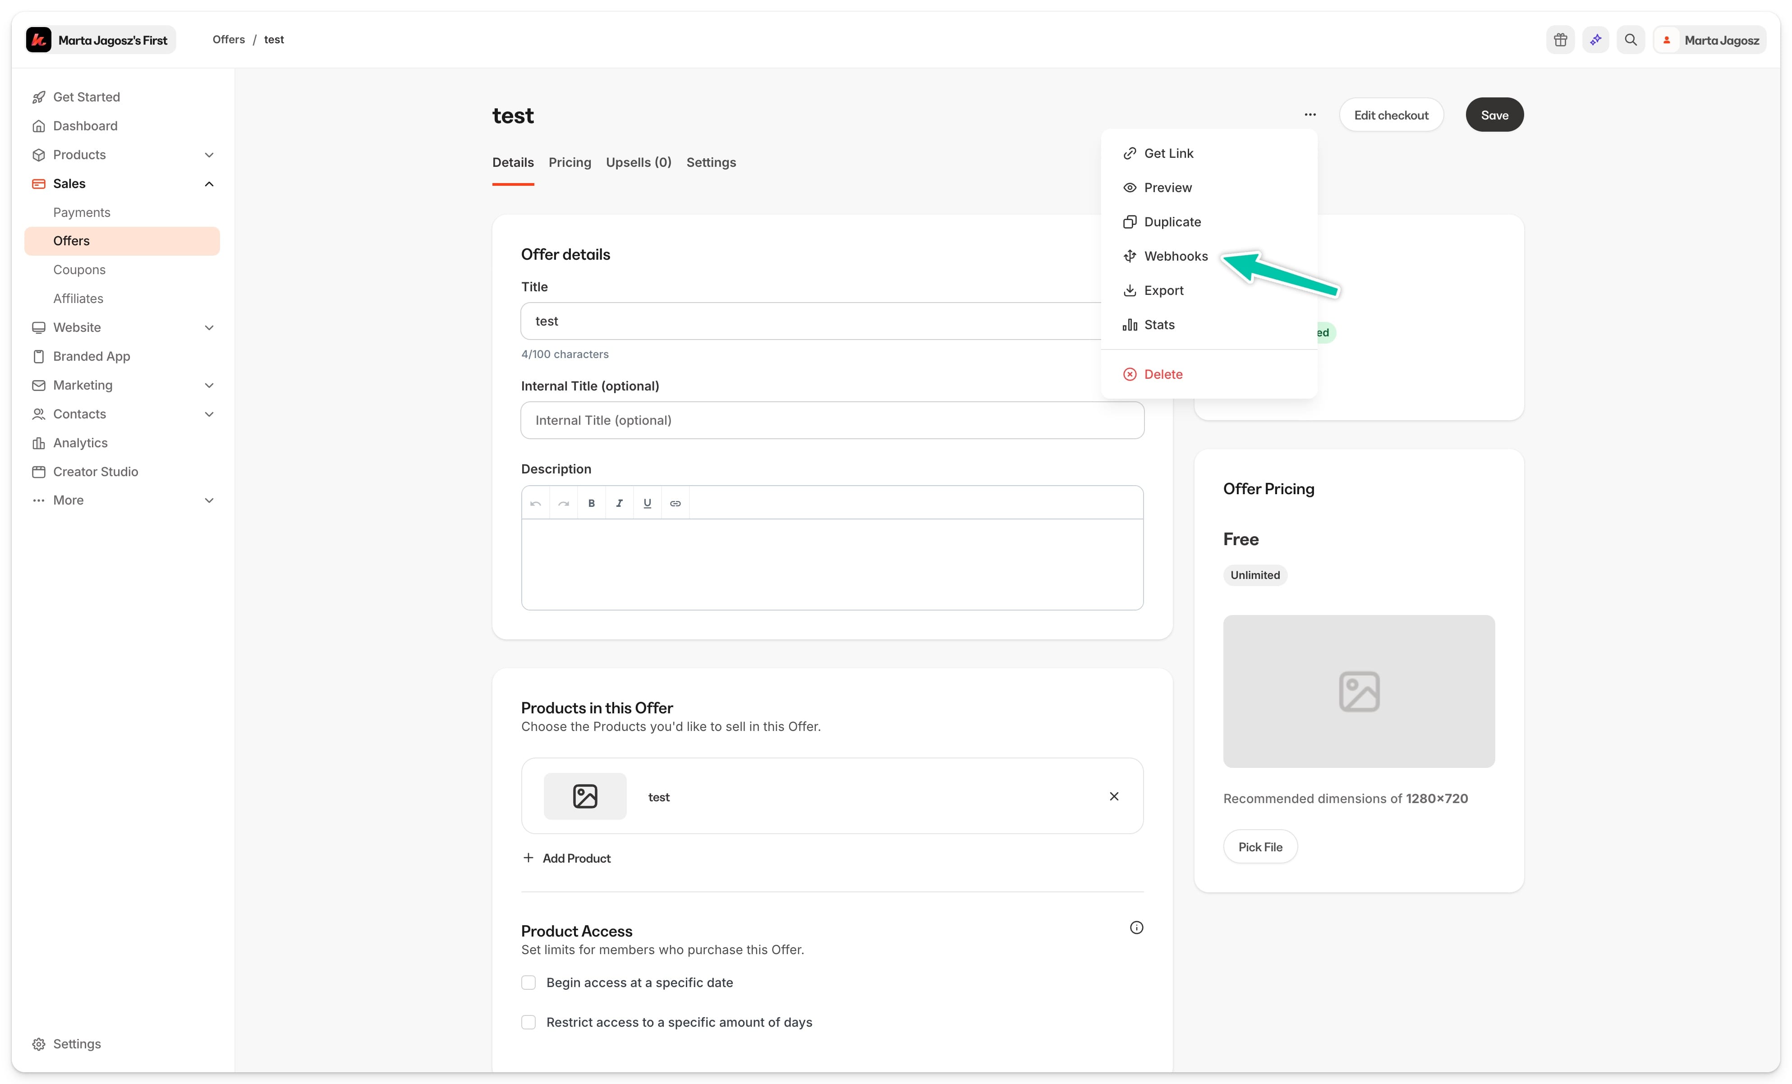Select Export from the actions menu
1792x1084 pixels.
pyautogui.click(x=1209, y=290)
